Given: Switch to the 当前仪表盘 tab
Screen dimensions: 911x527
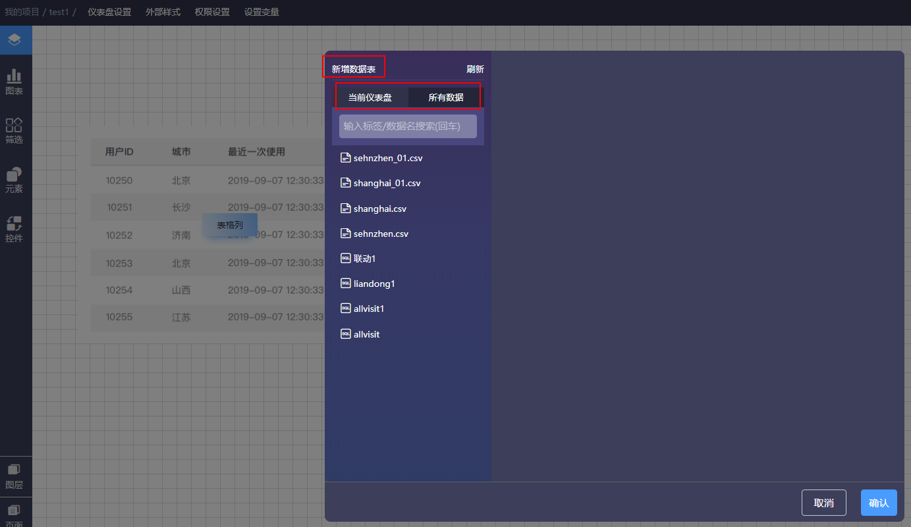Looking at the screenshot, I should click(370, 97).
